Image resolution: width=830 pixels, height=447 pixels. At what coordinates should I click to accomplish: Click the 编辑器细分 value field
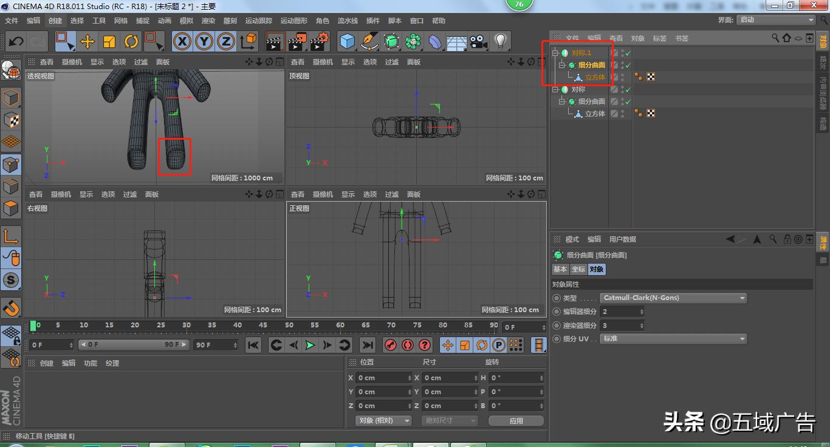(620, 311)
